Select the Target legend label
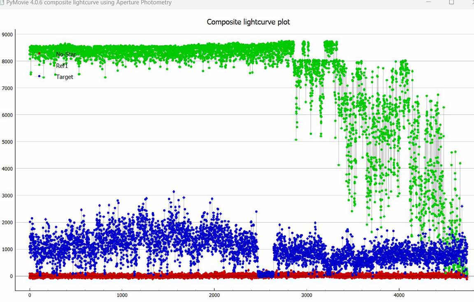Image resolution: width=474 pixels, height=302 pixels. [65, 77]
